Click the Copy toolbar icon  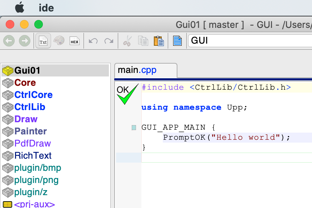click(143, 41)
